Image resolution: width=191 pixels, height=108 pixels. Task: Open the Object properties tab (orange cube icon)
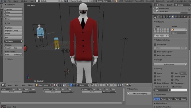click(173, 17)
